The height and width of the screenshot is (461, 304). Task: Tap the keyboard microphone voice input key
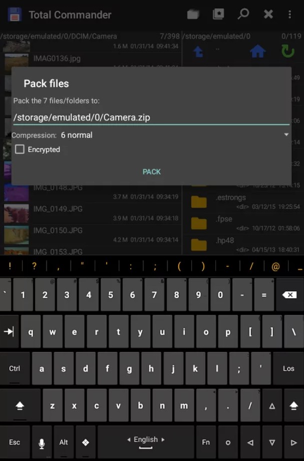[x=42, y=442]
